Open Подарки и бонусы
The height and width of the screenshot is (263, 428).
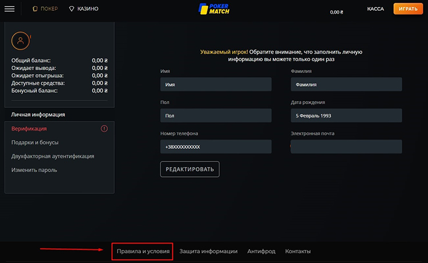click(35, 143)
